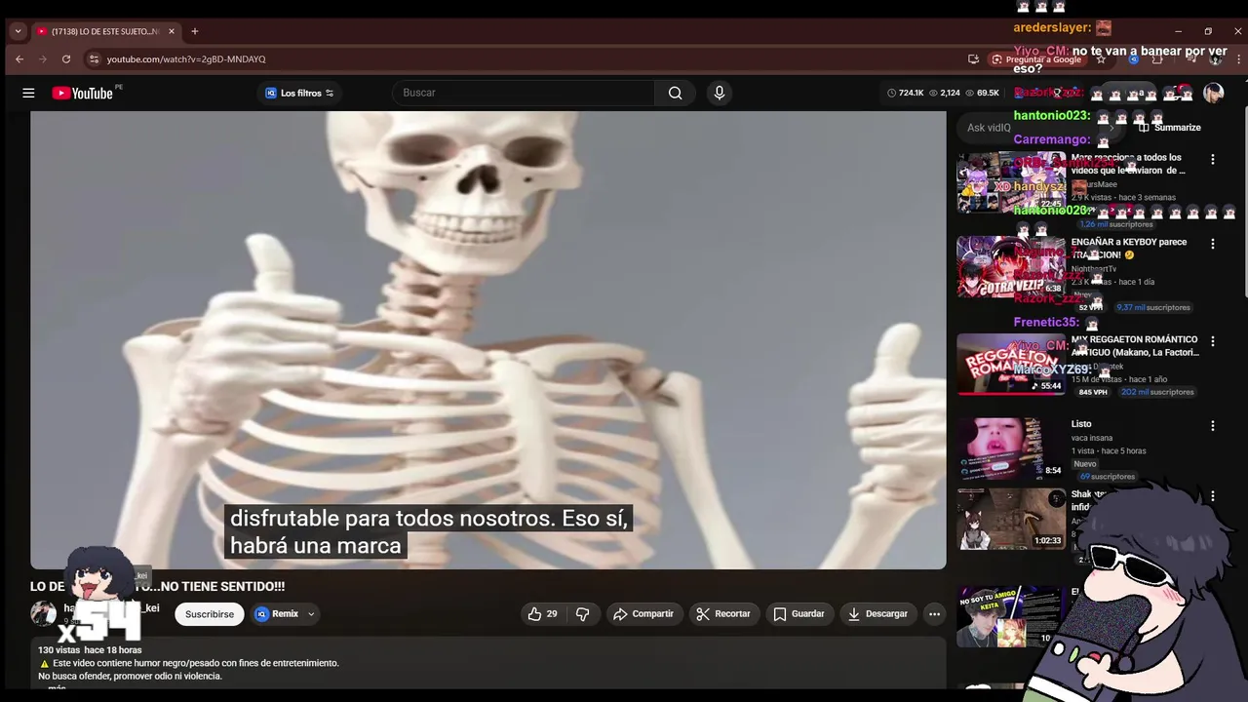Click the video title LO DE...NO TIENE SENTIDO
Image resolution: width=1248 pixels, height=702 pixels.
157,586
